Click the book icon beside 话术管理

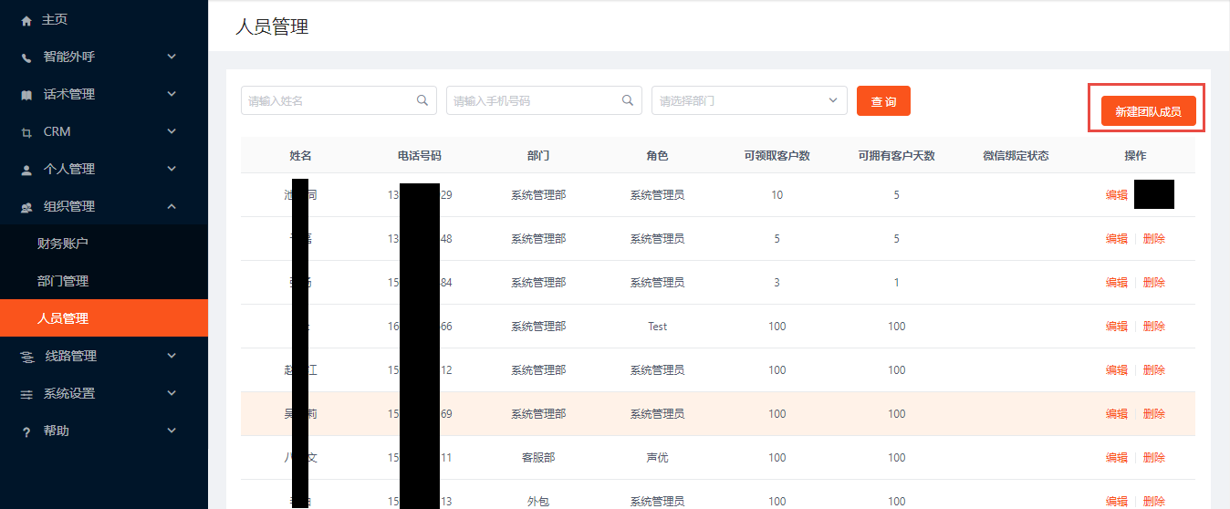[26, 95]
